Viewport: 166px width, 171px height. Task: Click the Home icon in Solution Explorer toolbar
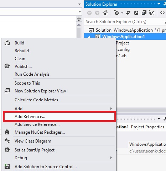[105, 13]
